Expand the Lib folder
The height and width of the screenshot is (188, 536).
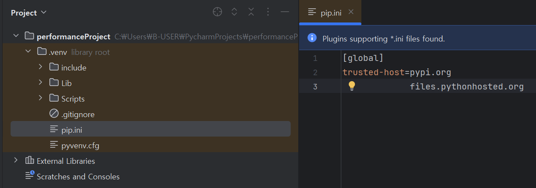point(40,83)
